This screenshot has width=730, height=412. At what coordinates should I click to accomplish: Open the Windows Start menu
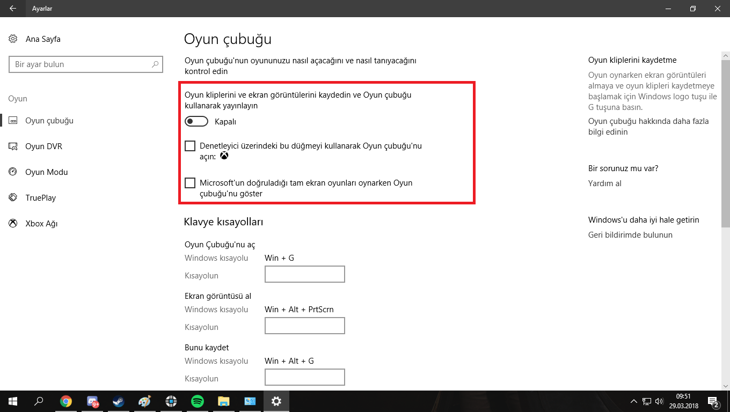[x=13, y=401]
